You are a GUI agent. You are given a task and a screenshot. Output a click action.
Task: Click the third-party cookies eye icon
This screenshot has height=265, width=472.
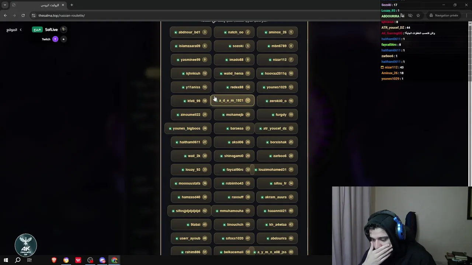[x=410, y=15]
